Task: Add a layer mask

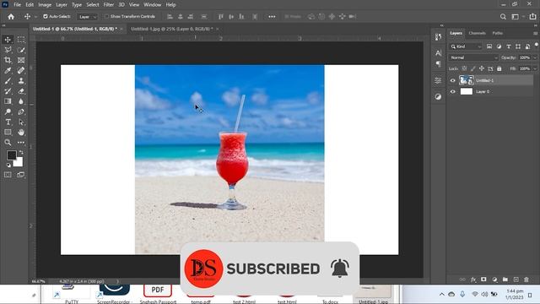Action: pos(483,280)
